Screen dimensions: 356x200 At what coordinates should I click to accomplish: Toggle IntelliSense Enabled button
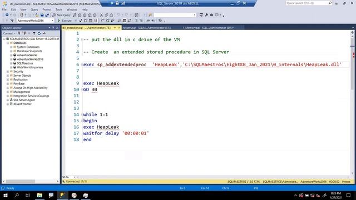(x=96, y=21)
